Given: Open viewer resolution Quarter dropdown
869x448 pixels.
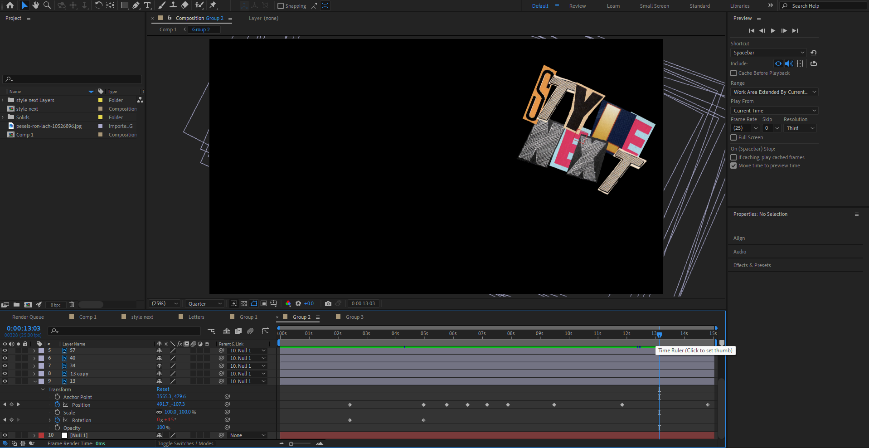Looking at the screenshot, I should tap(205, 304).
